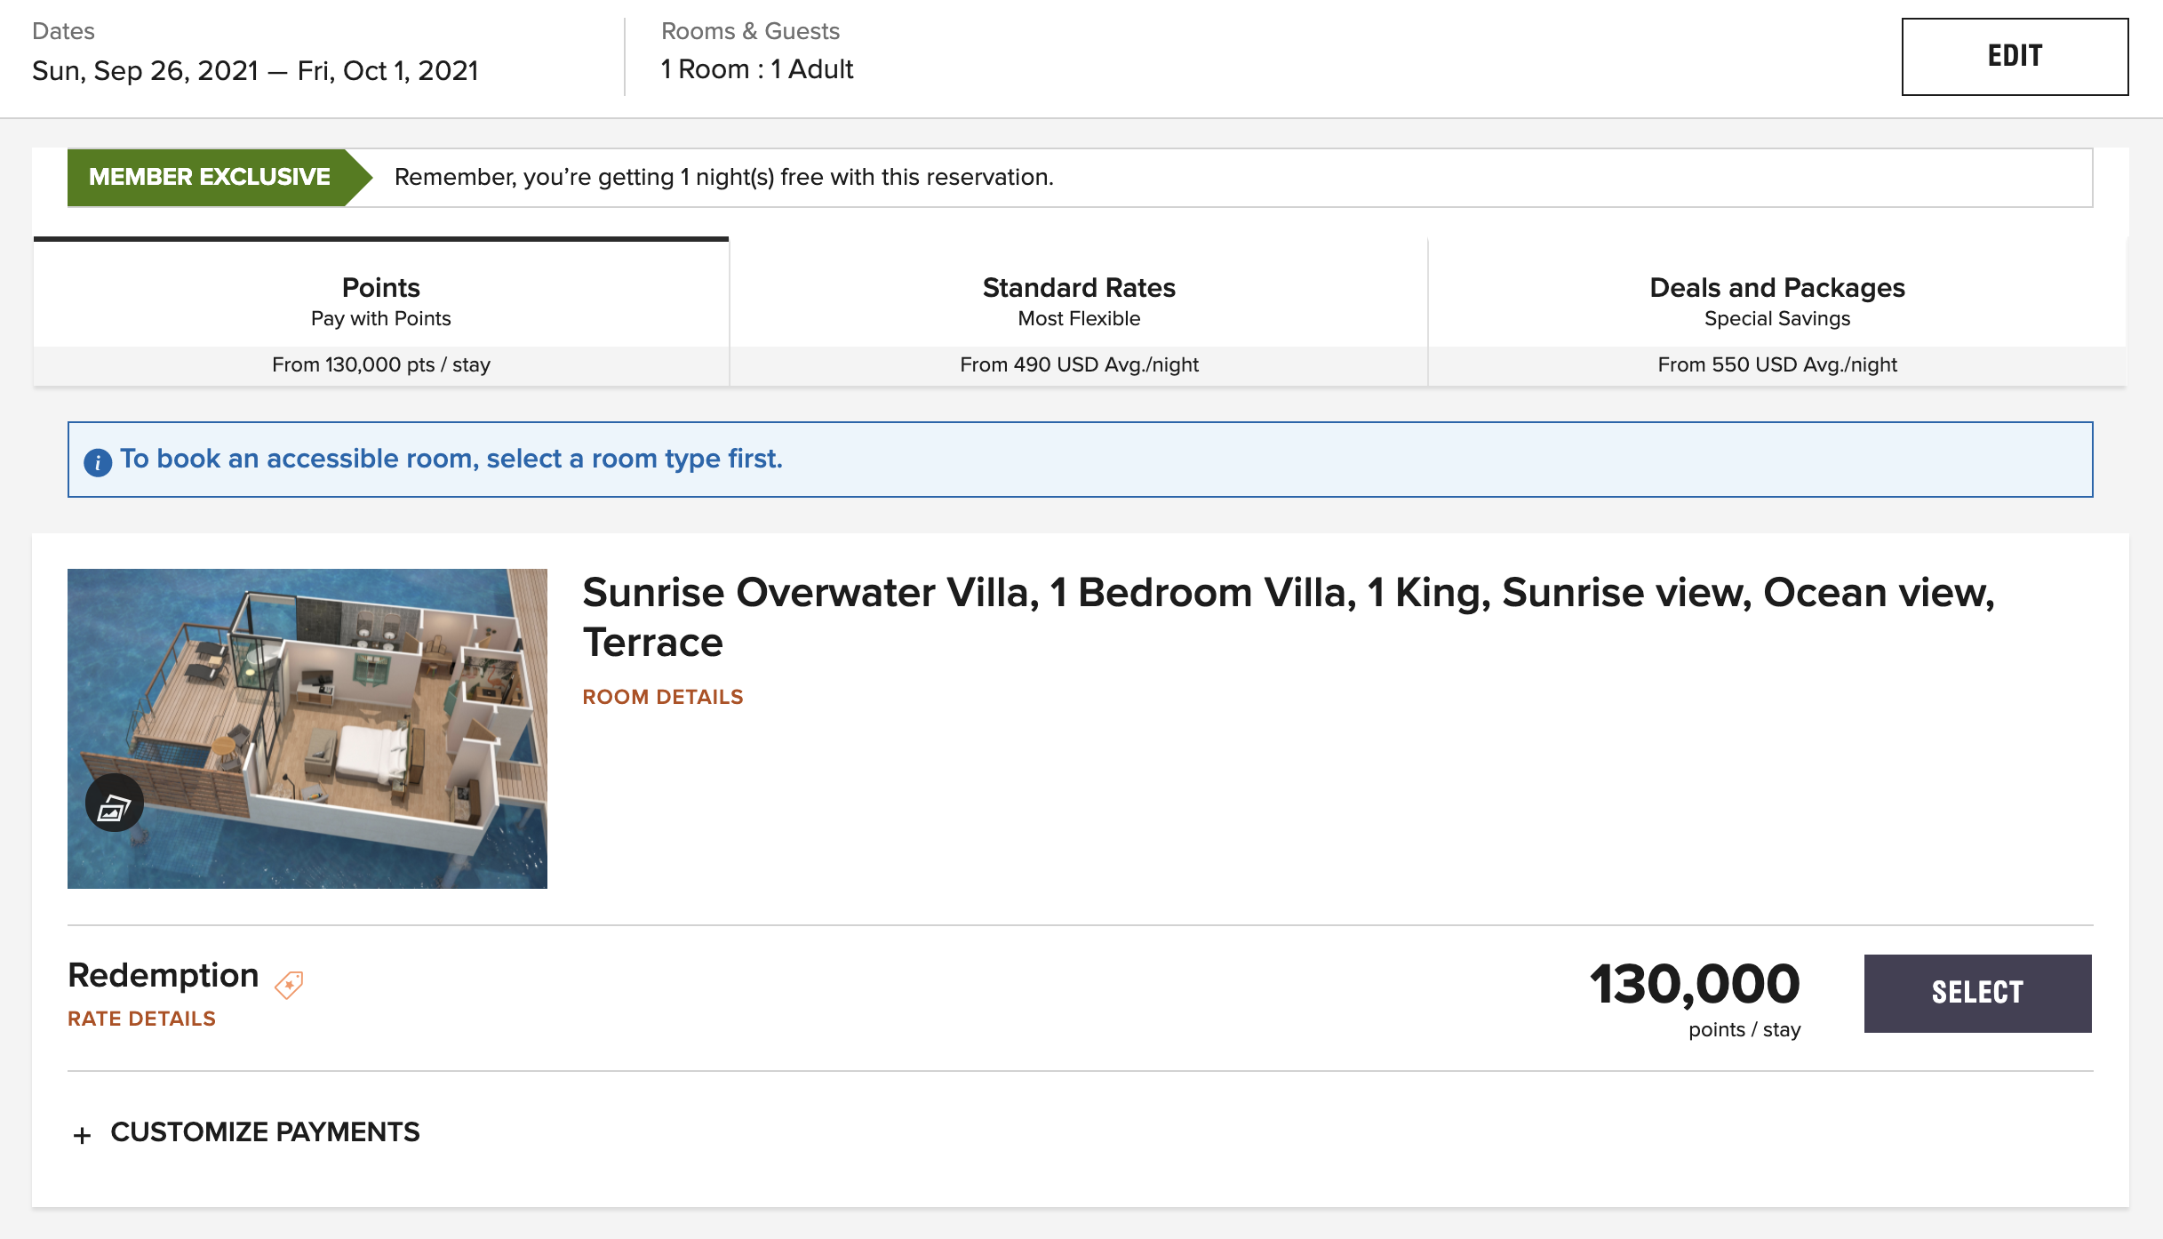The height and width of the screenshot is (1239, 2163).
Task: Open the room photo gallery icon
Action: 114,804
